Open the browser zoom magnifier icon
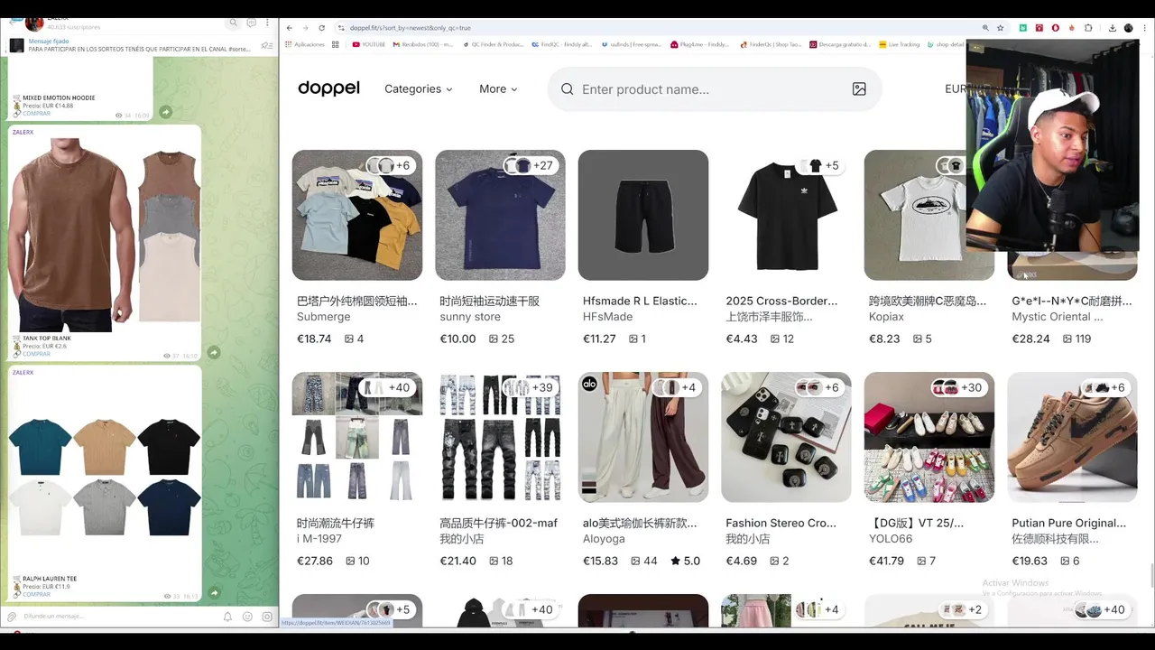Viewport: 1155px width, 650px height. [x=985, y=28]
